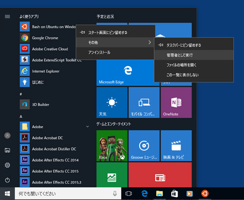The height and width of the screenshot is (200, 244).
Task: Click the 予定と近況 group title
Action: coord(105,17)
